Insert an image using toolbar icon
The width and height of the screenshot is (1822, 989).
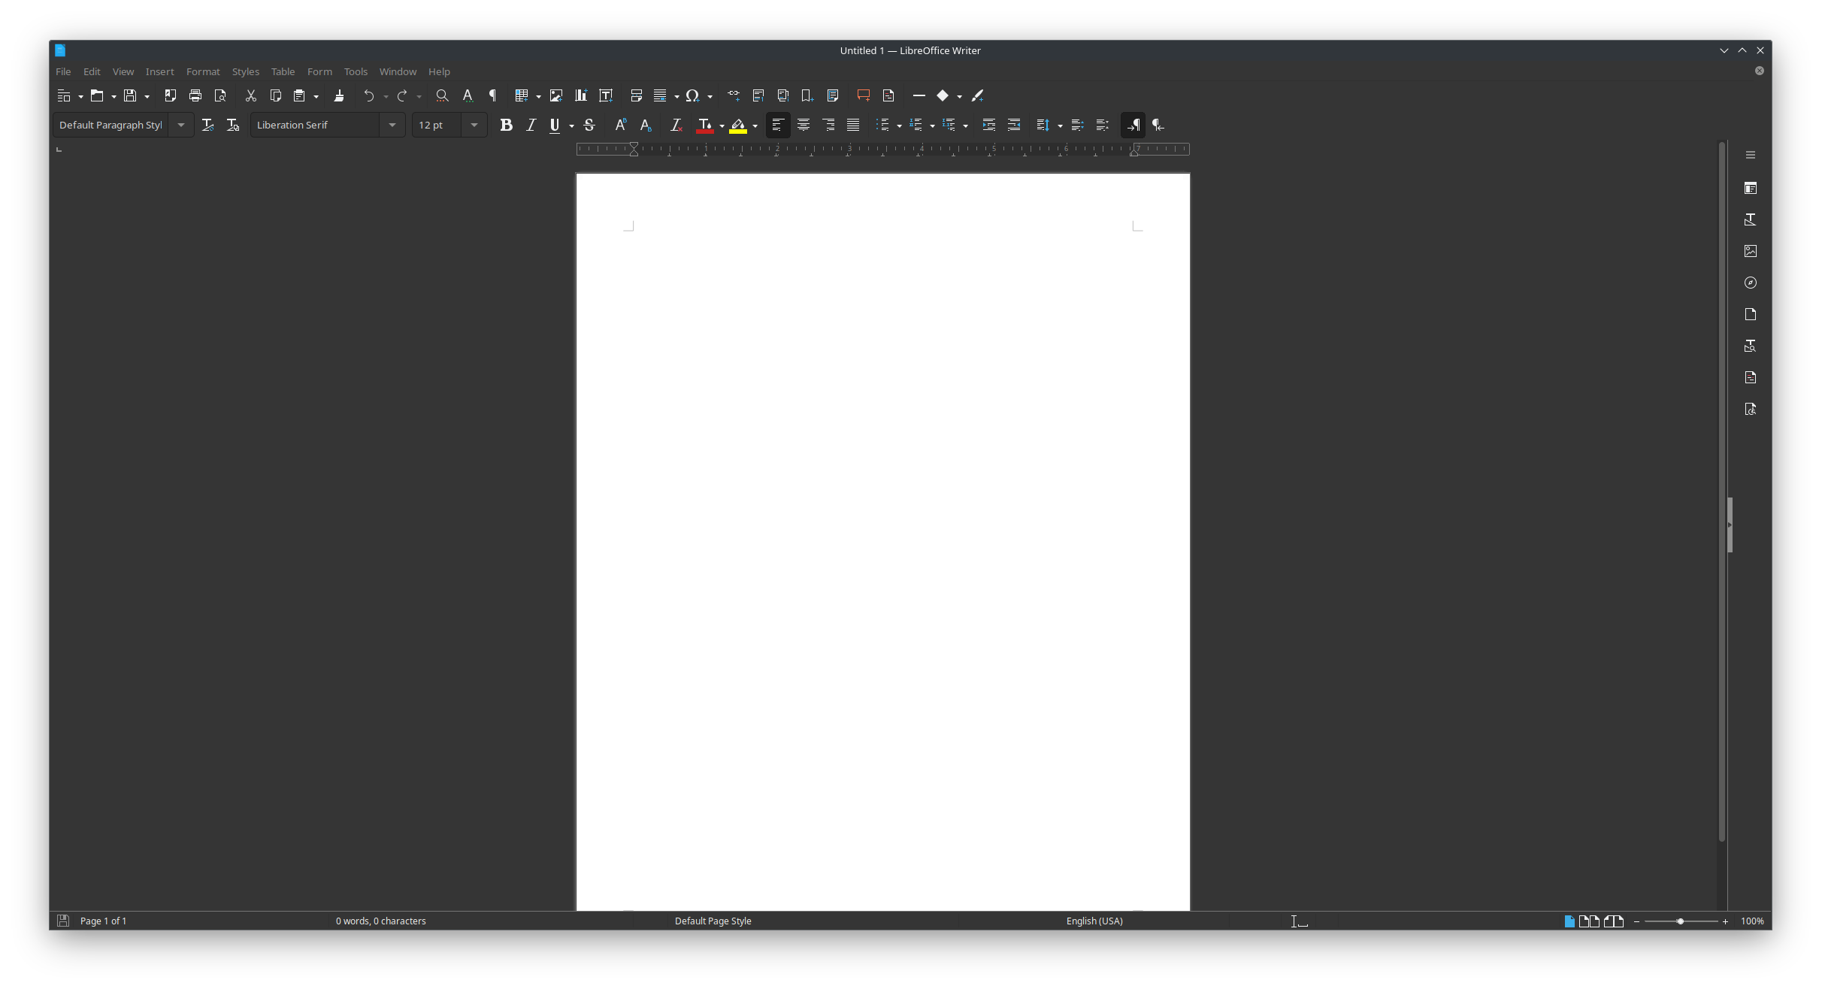point(556,95)
